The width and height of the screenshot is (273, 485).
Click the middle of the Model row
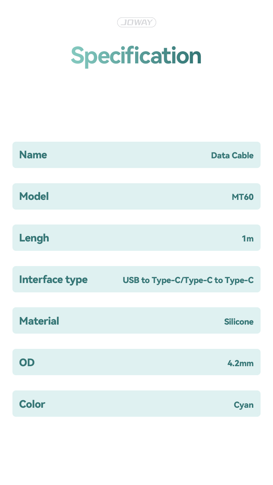click(136, 196)
